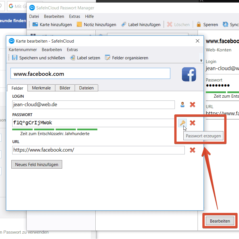Click Speichern und schließen floppy icon
This screenshot has height=239, width=239.
tap(15, 58)
